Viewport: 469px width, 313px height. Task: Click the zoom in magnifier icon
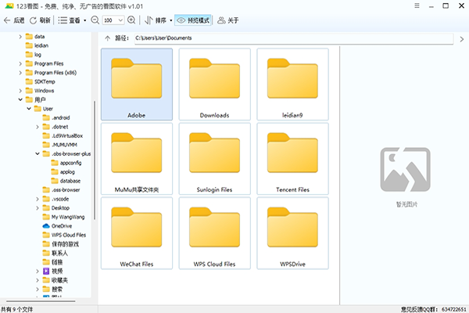tap(131, 20)
